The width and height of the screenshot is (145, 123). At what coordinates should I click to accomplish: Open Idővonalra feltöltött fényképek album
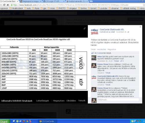click(17, 101)
